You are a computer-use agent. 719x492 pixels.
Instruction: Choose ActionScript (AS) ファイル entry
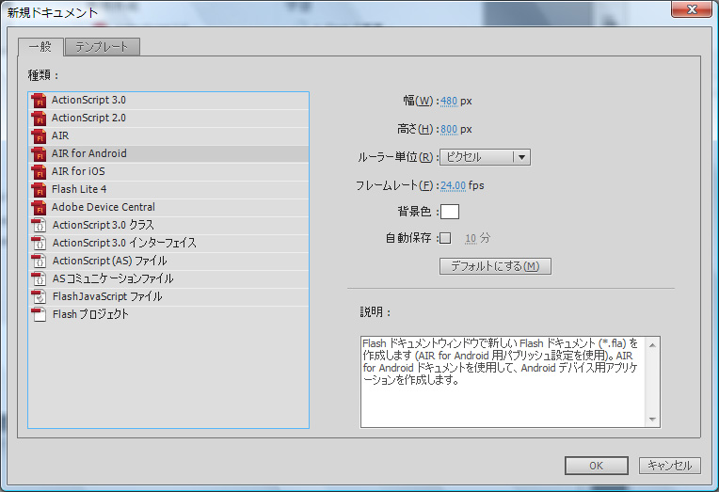pyautogui.click(x=168, y=261)
